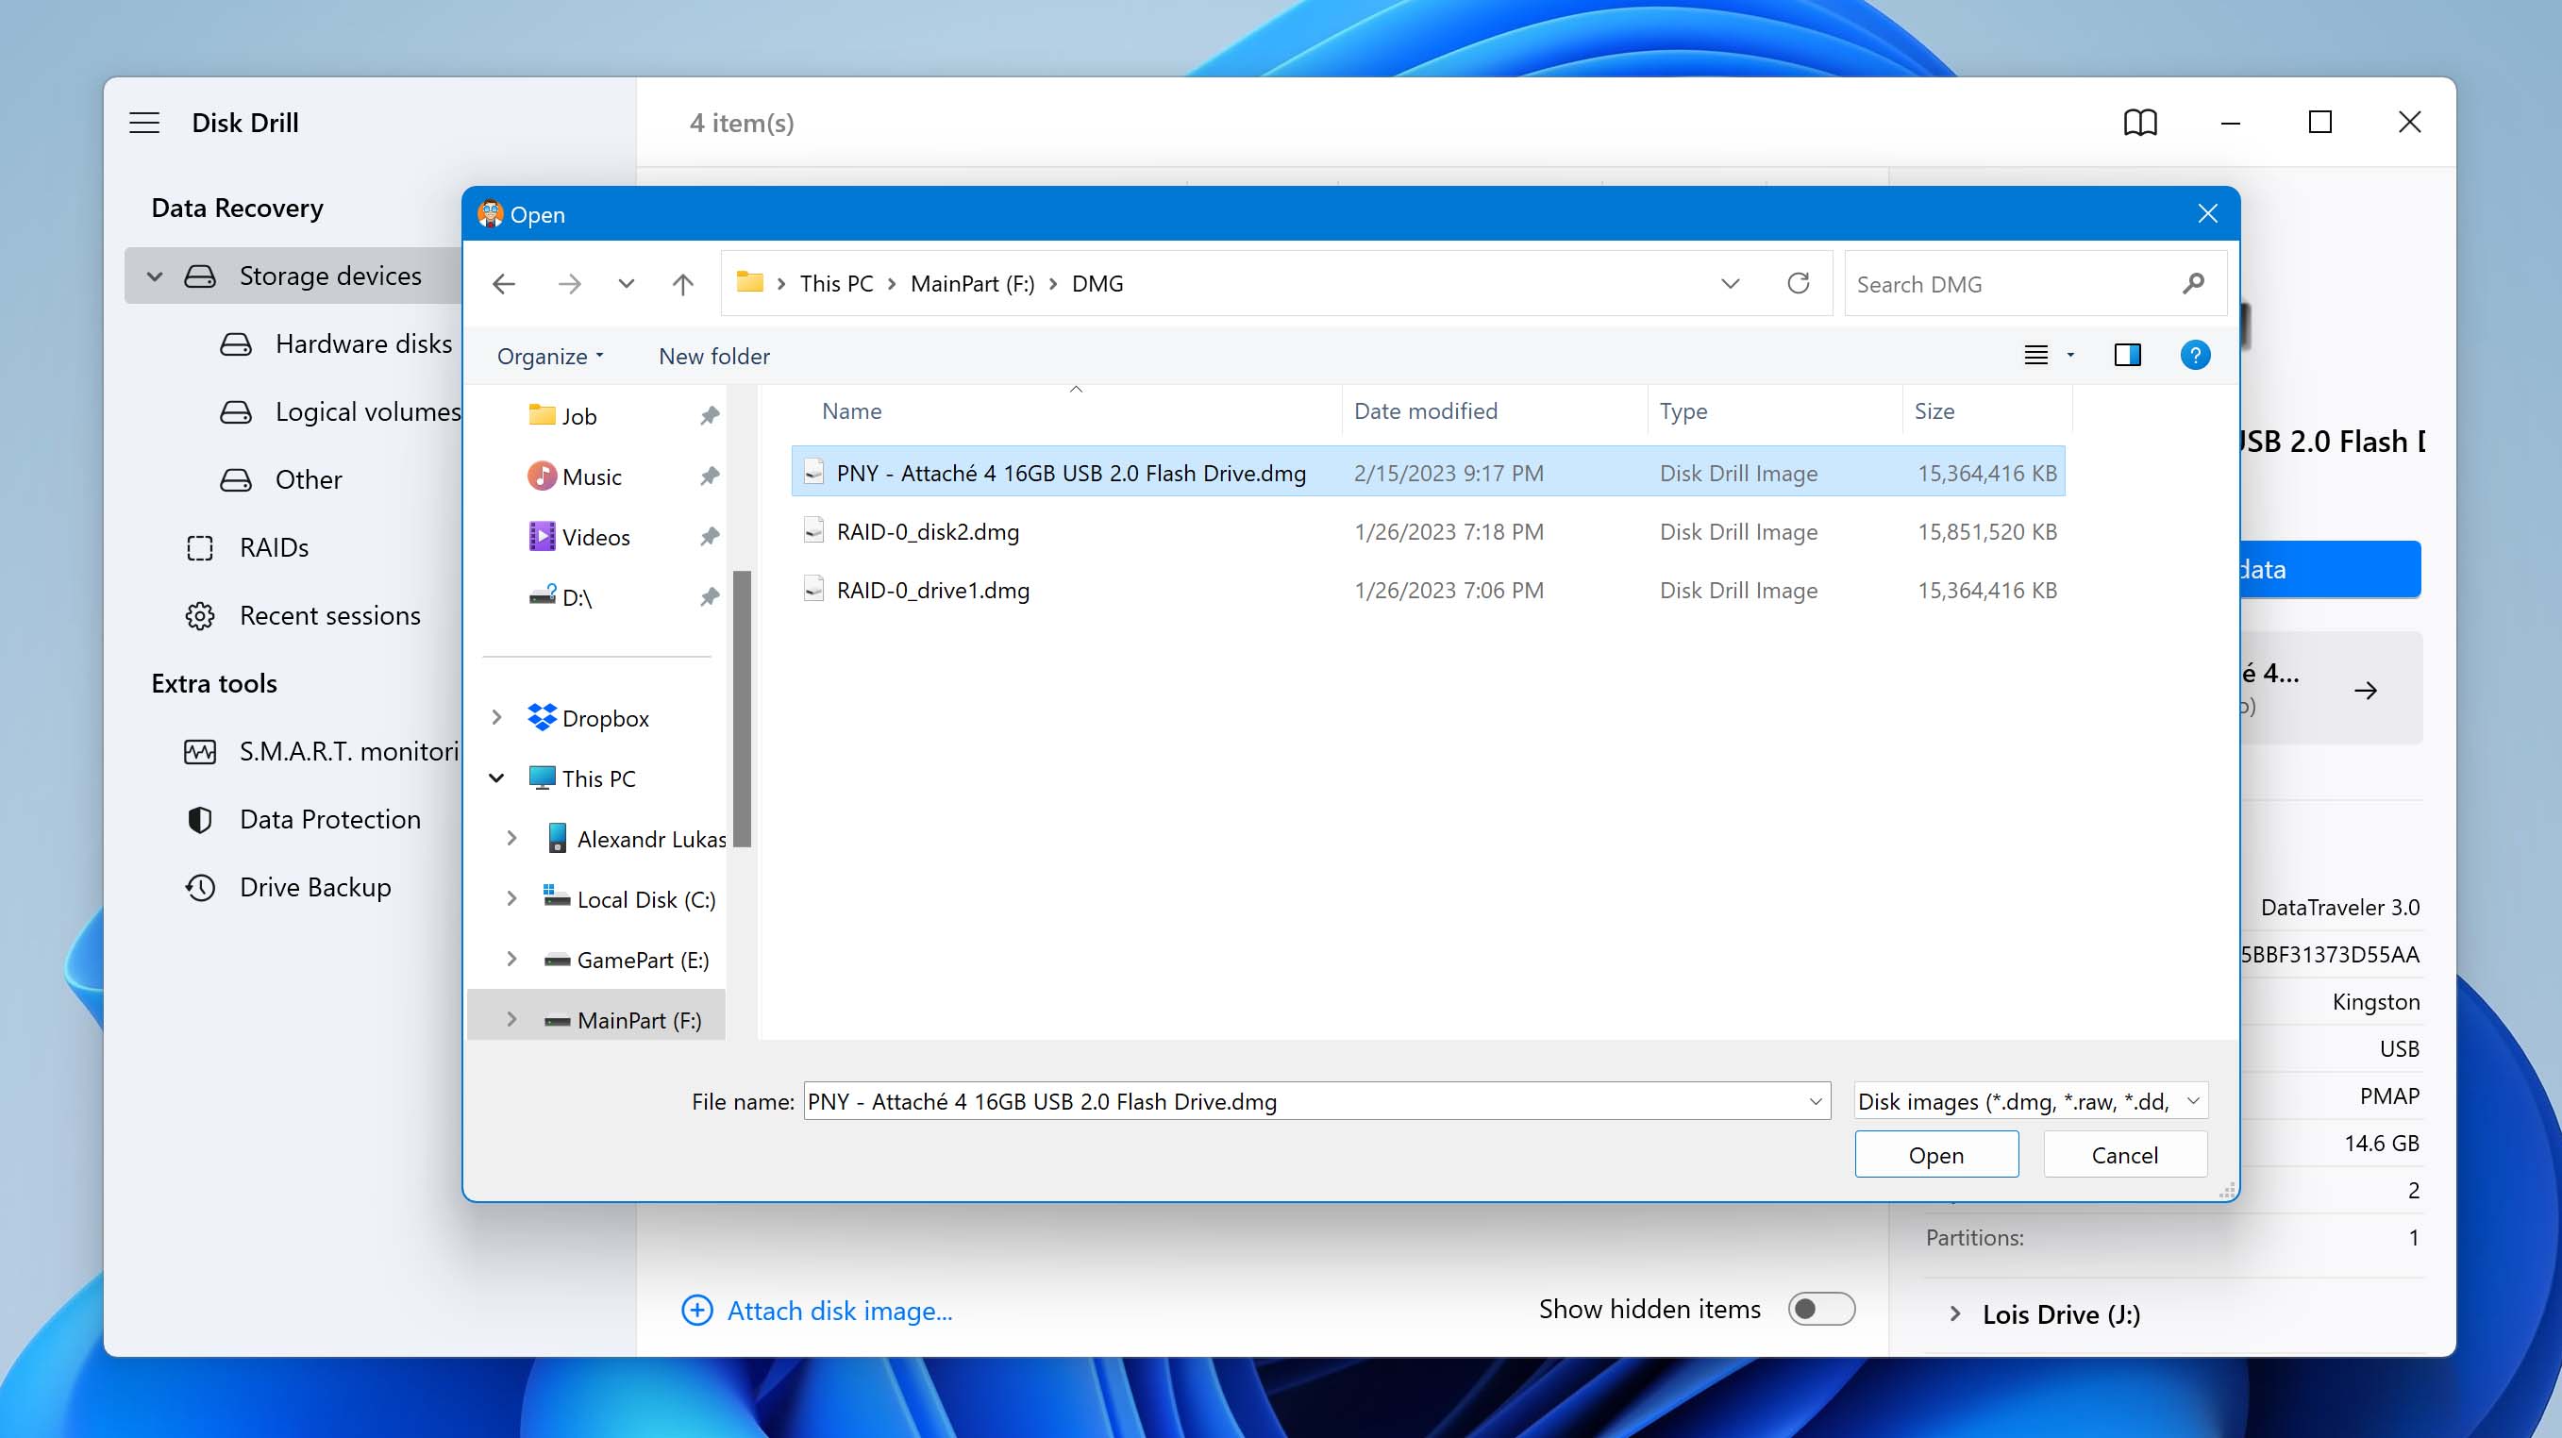Click the Recent sessions gear icon
The height and width of the screenshot is (1438, 2562).
(x=200, y=615)
